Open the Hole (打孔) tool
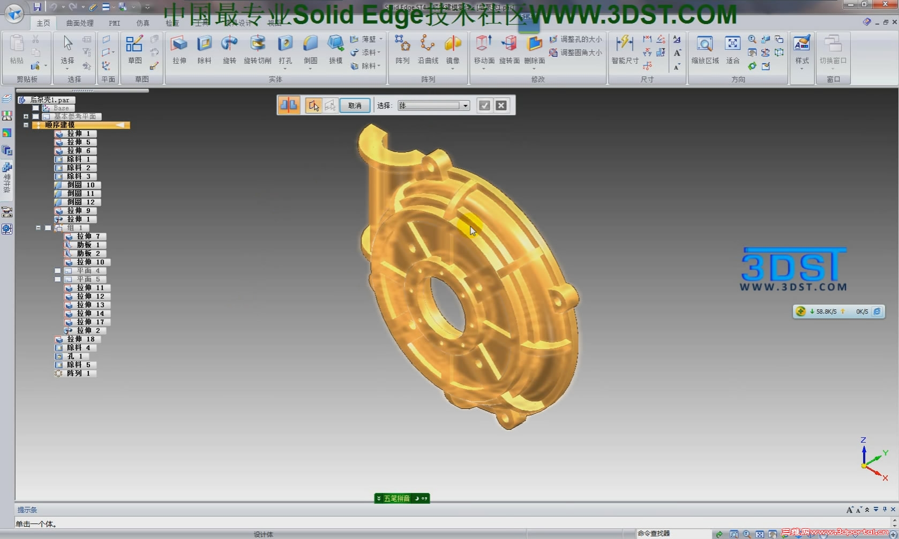The image size is (899, 539). pyautogui.click(x=285, y=48)
